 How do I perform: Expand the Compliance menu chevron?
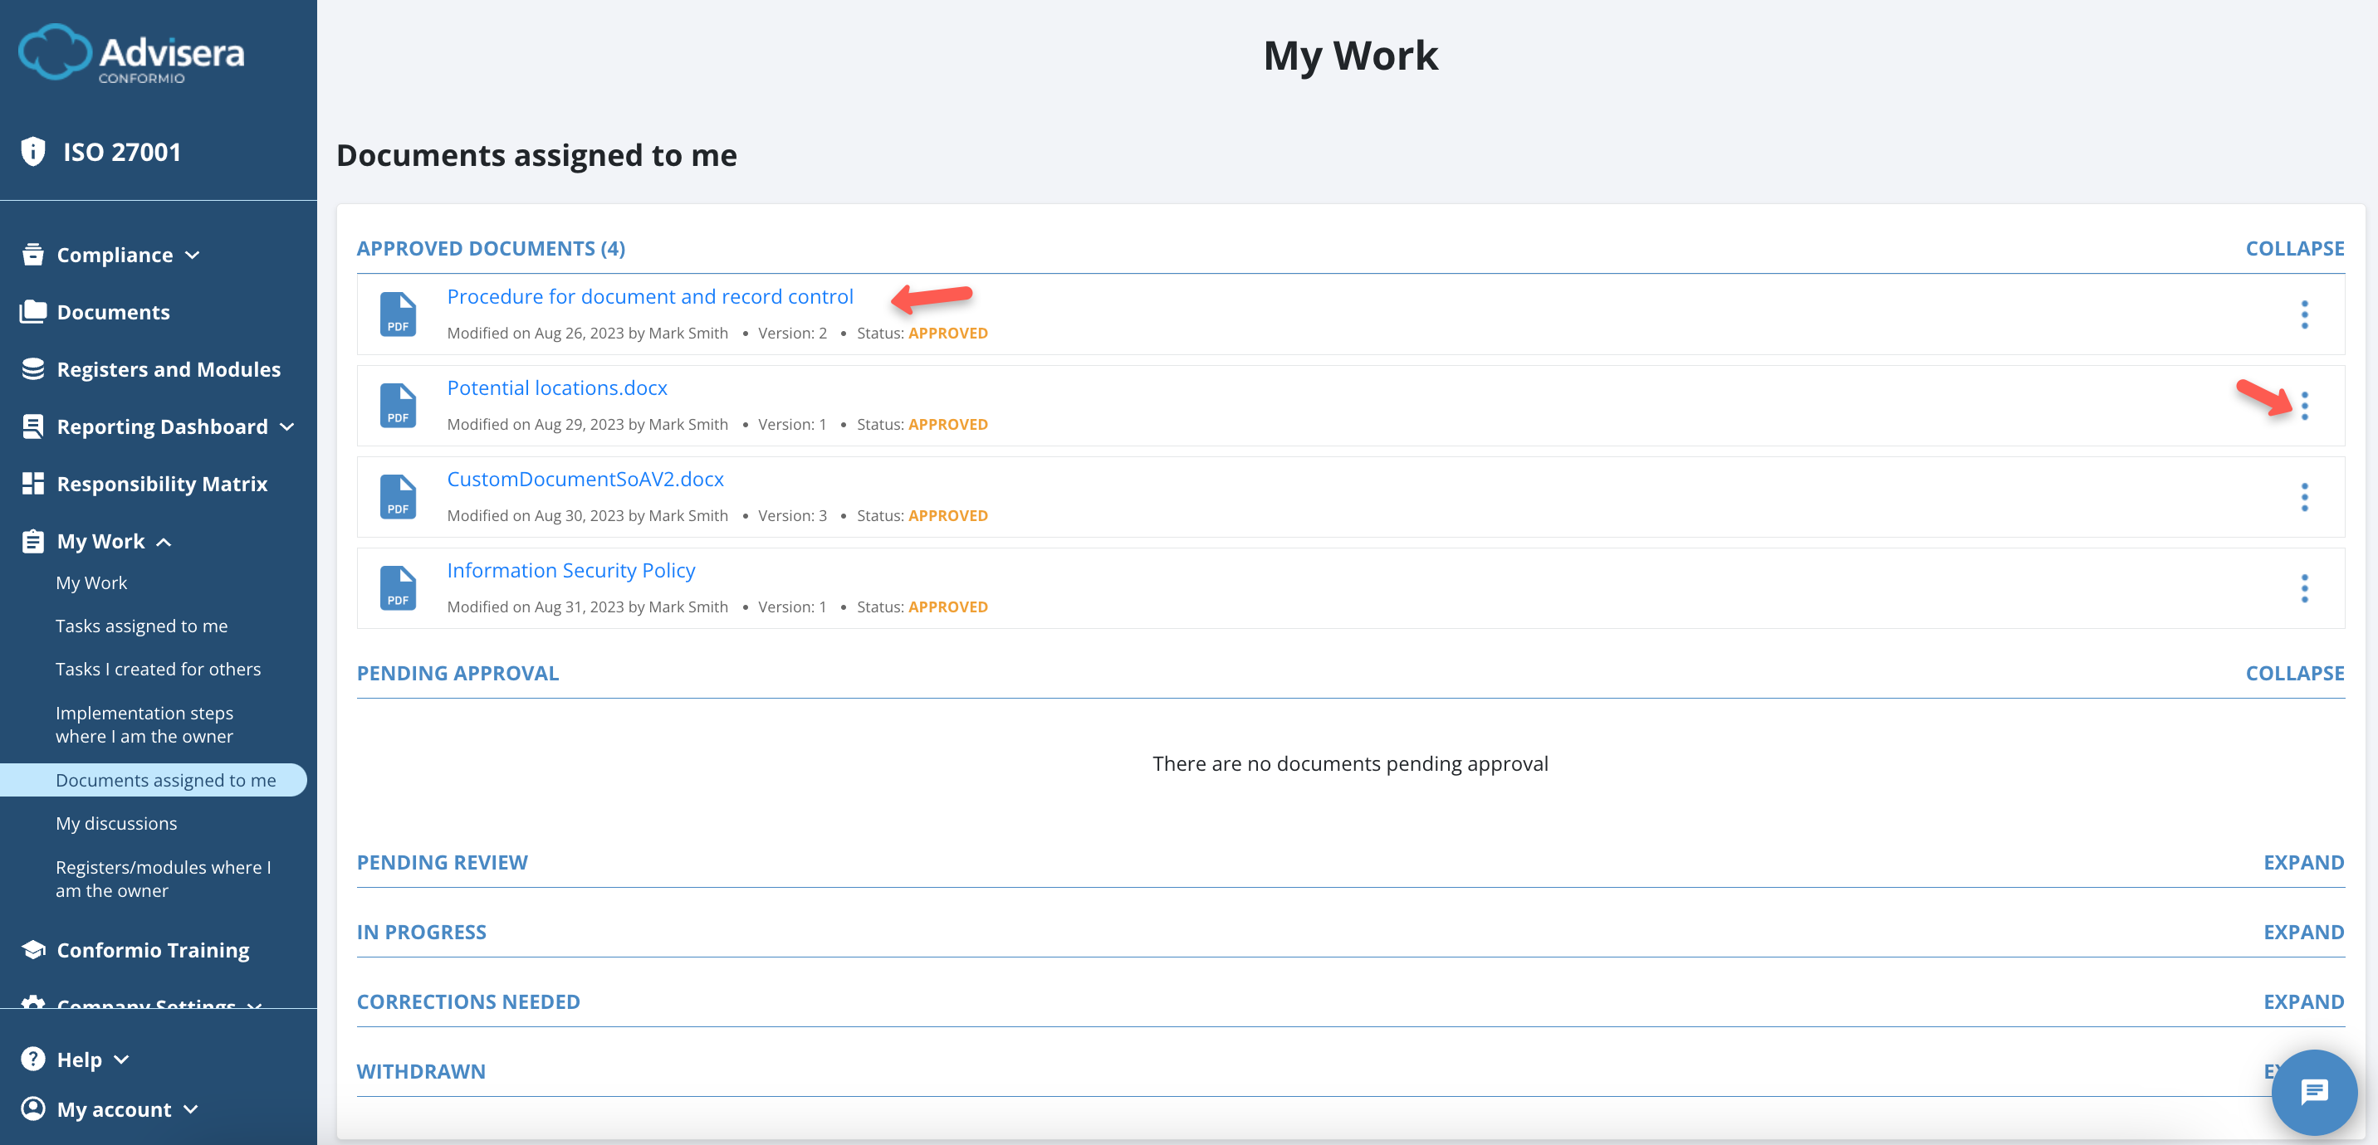coord(192,255)
